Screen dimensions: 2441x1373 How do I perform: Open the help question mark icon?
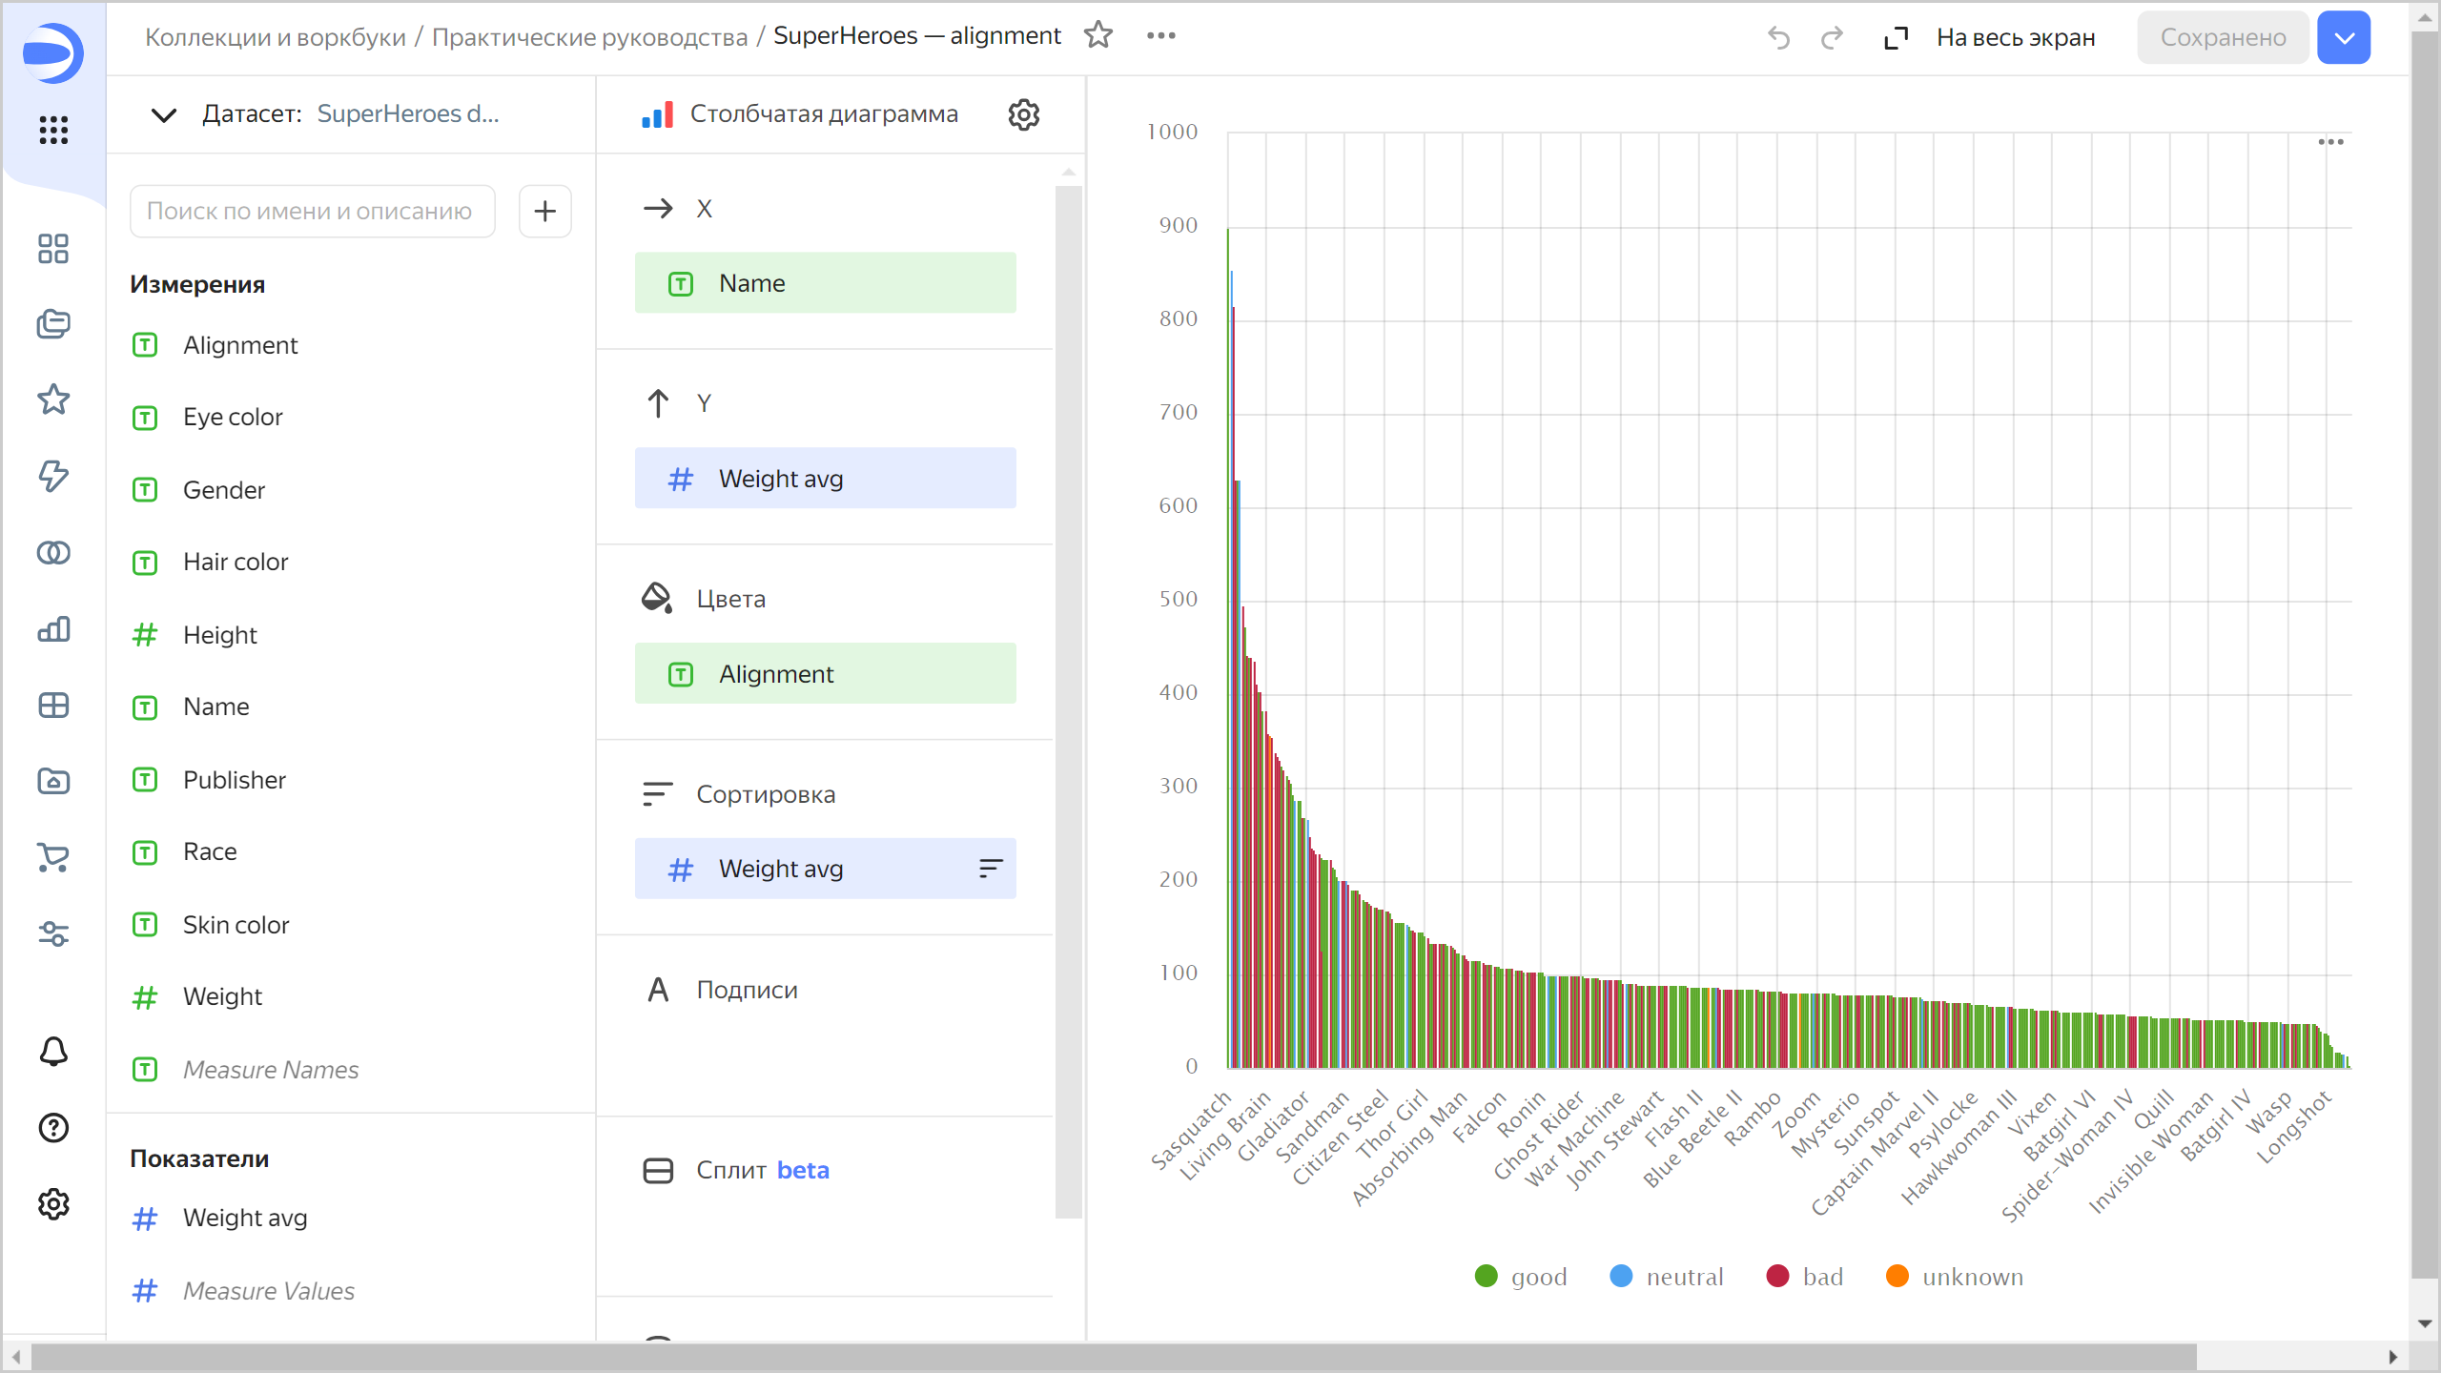(x=53, y=1128)
